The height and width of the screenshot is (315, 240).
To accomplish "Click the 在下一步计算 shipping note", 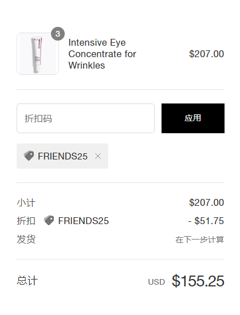I will 200,240.
